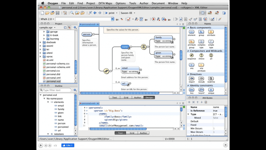
Task: Open personal.dtd in the project tree
Action: [53, 74]
